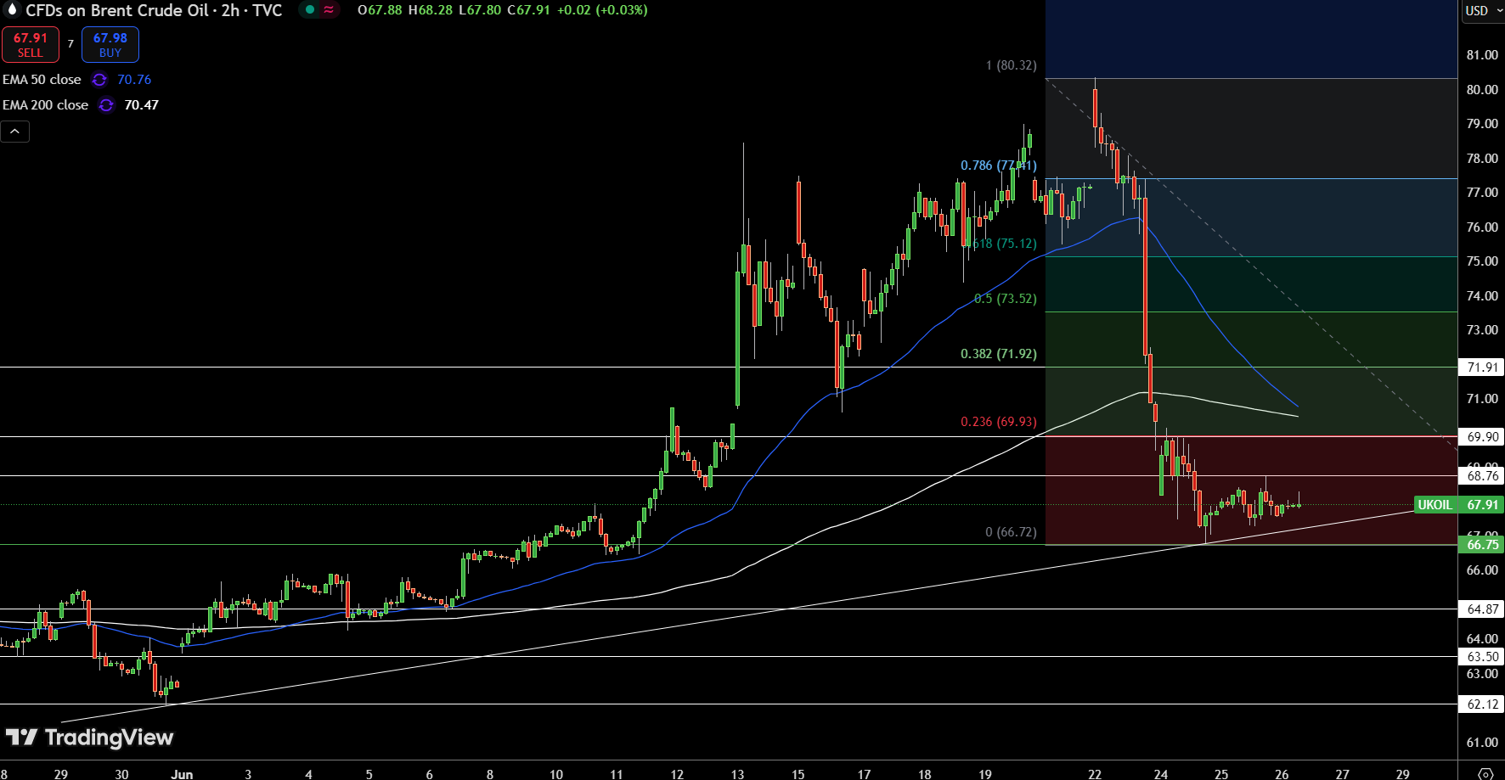Click date 13 on the time axis
Image resolution: width=1505 pixels, height=780 pixels.
(737, 774)
